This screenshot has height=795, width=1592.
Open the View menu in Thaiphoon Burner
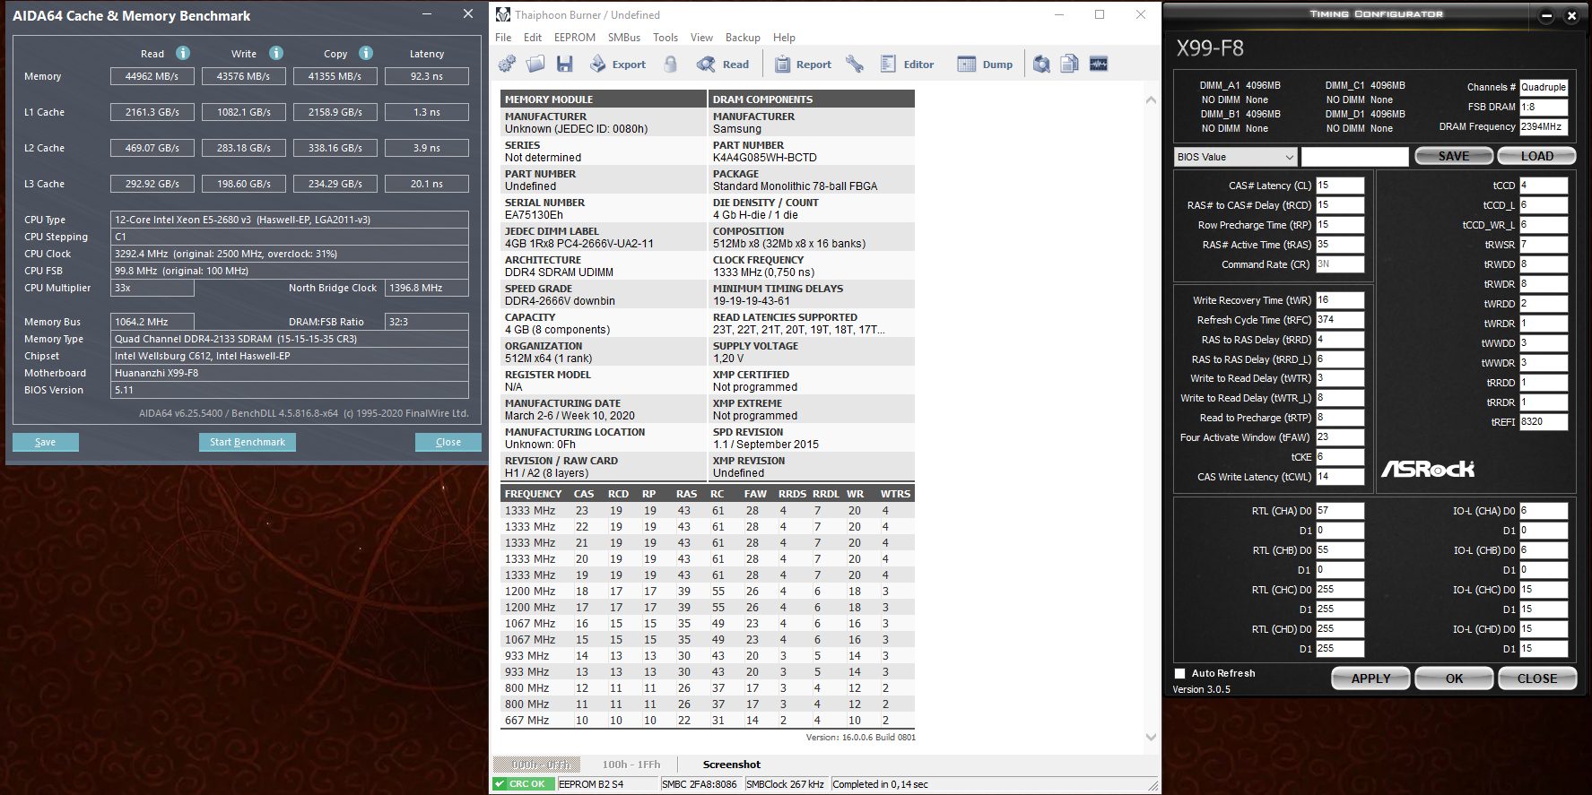pos(701,38)
